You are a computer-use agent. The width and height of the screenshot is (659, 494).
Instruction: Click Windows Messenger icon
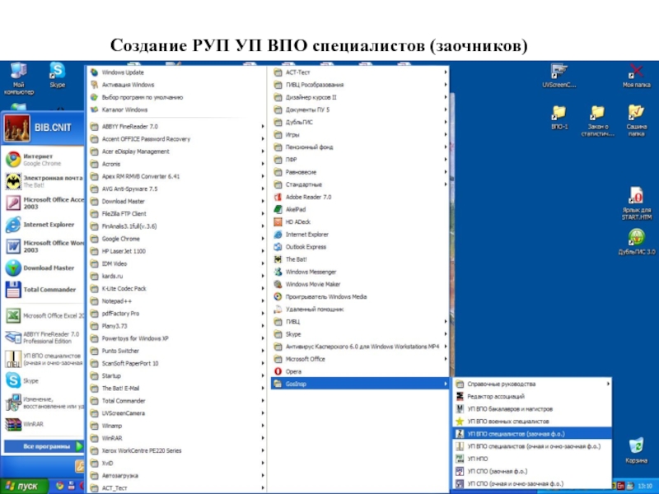(x=278, y=272)
